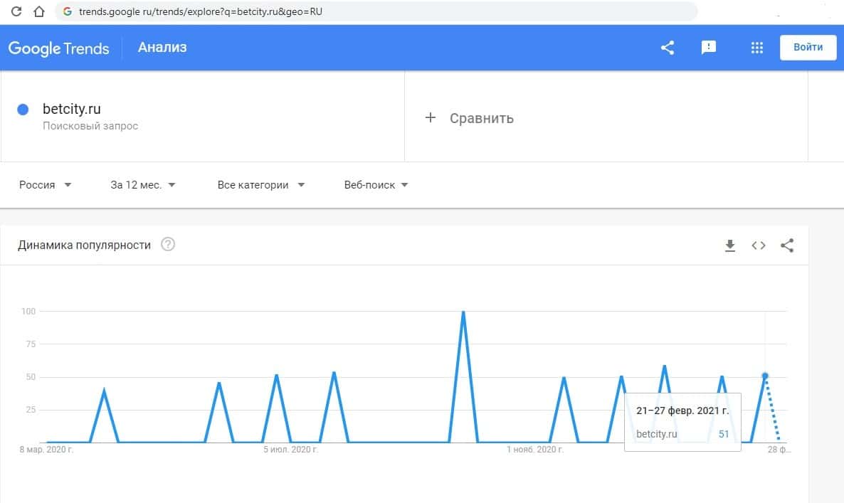Expand the Россия region dropdown
Viewport: 844px width, 503px height.
coord(46,185)
